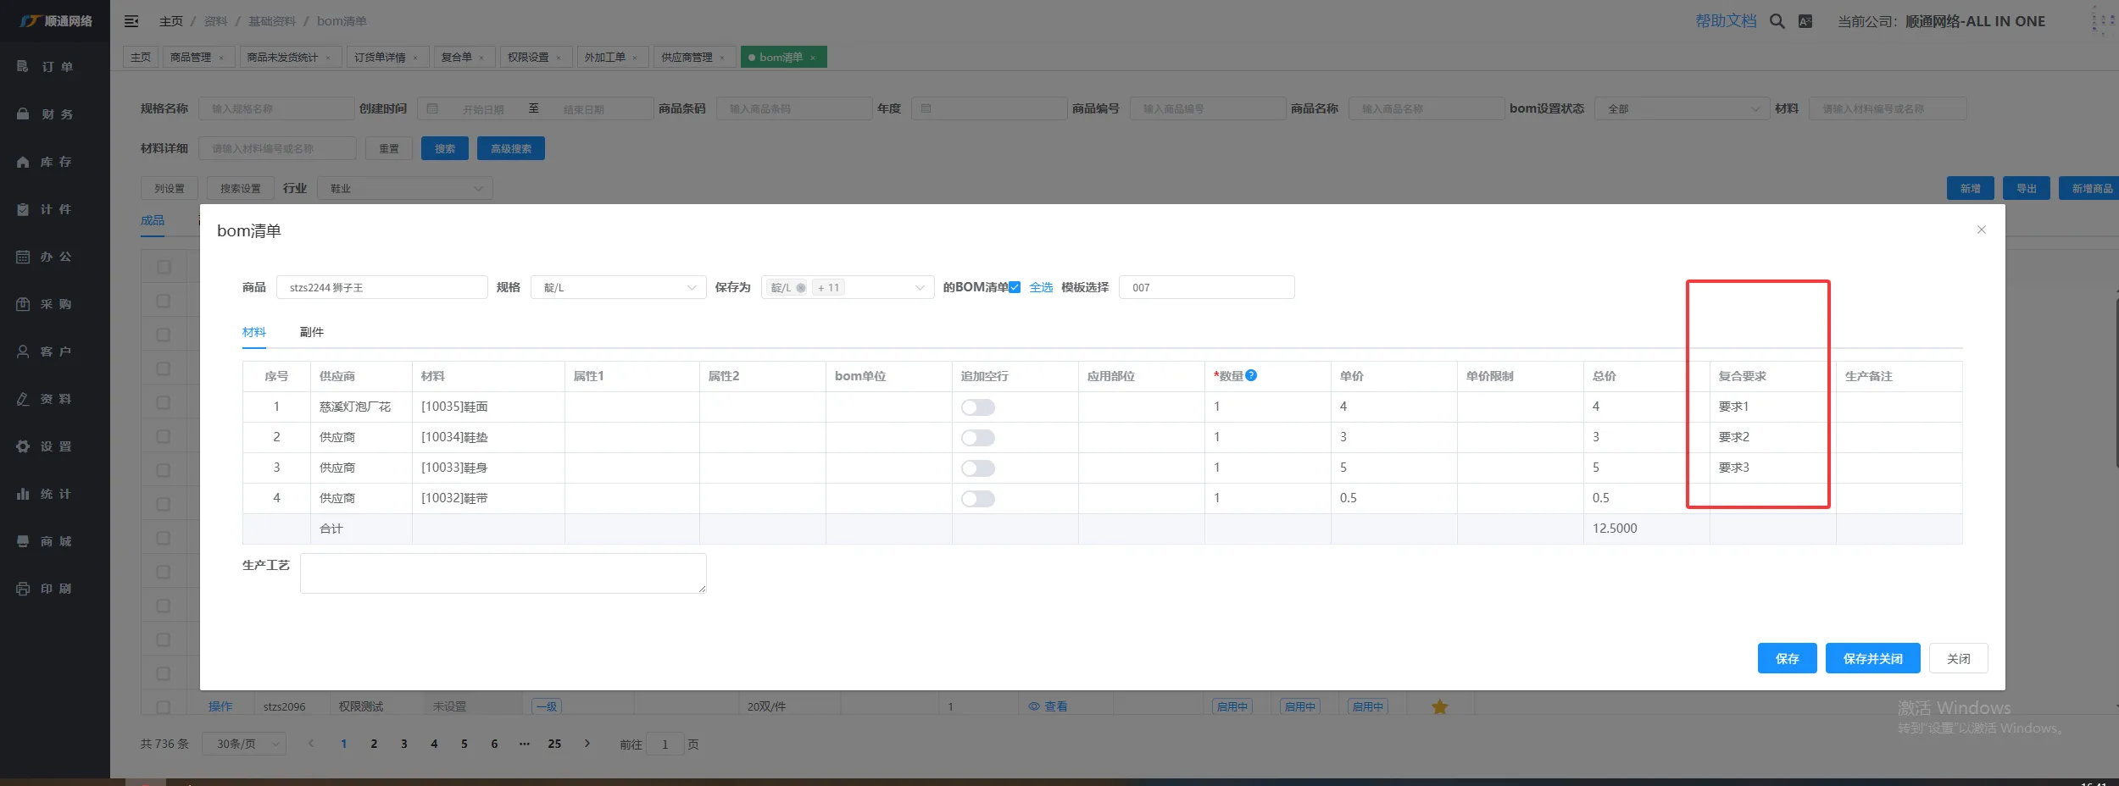Open the 年度 calendar picker icon
This screenshot has width=2119, height=786.
[926, 108]
